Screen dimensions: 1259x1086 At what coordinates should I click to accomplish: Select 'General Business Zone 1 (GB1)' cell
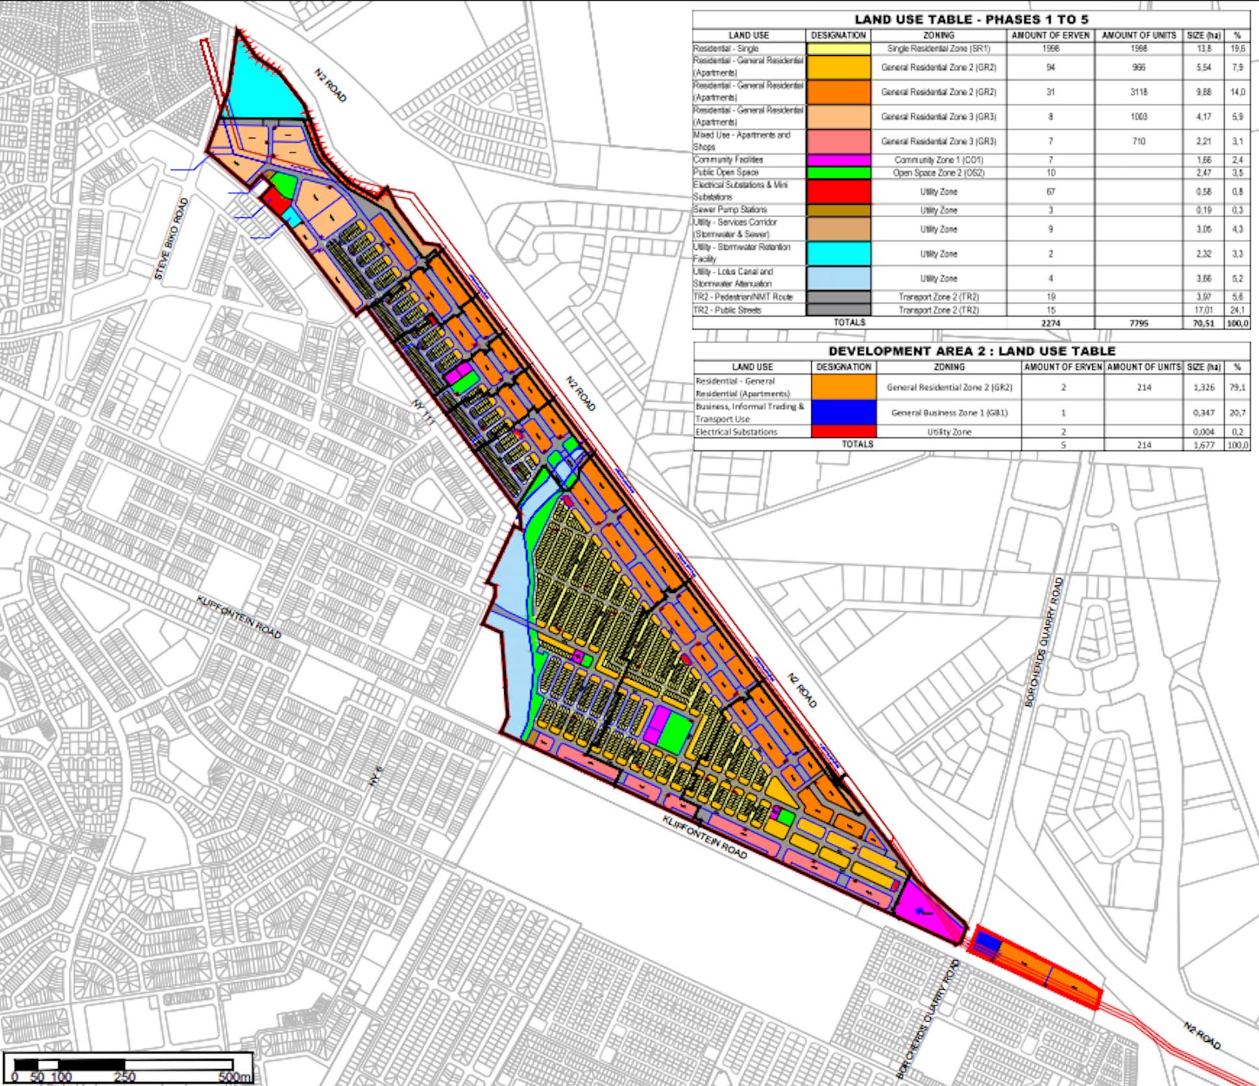coord(949,413)
